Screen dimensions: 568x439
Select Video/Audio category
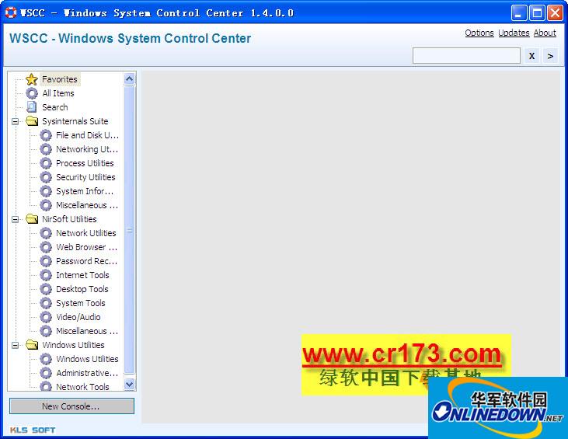click(78, 317)
